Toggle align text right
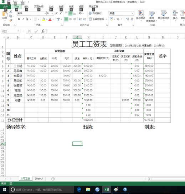The image size is (185, 194). [x=74, y=19]
